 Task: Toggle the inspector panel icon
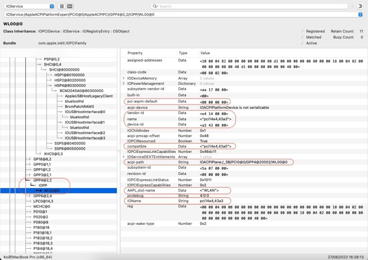click(360, 6)
